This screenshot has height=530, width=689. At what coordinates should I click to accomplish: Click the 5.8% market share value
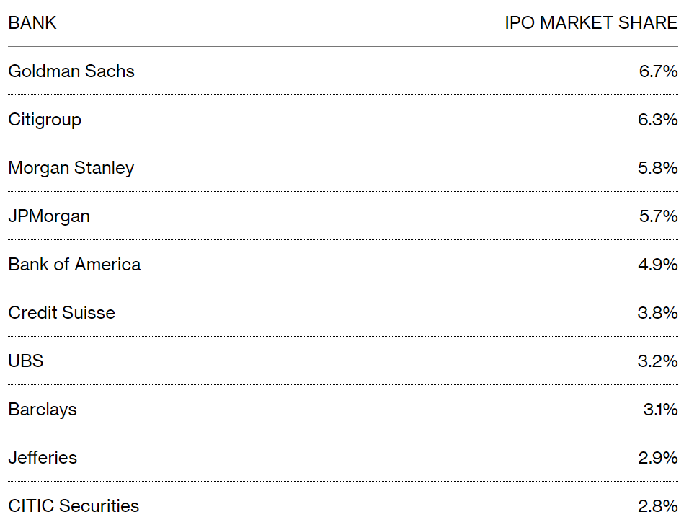pyautogui.click(x=658, y=168)
